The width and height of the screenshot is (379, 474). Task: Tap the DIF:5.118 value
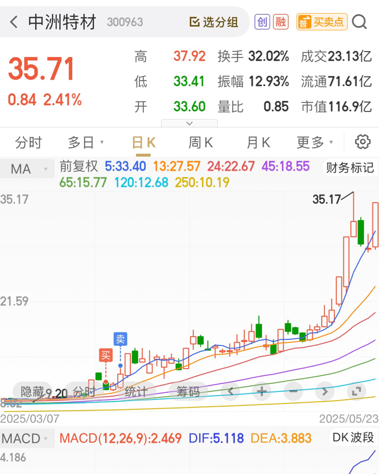(x=216, y=438)
